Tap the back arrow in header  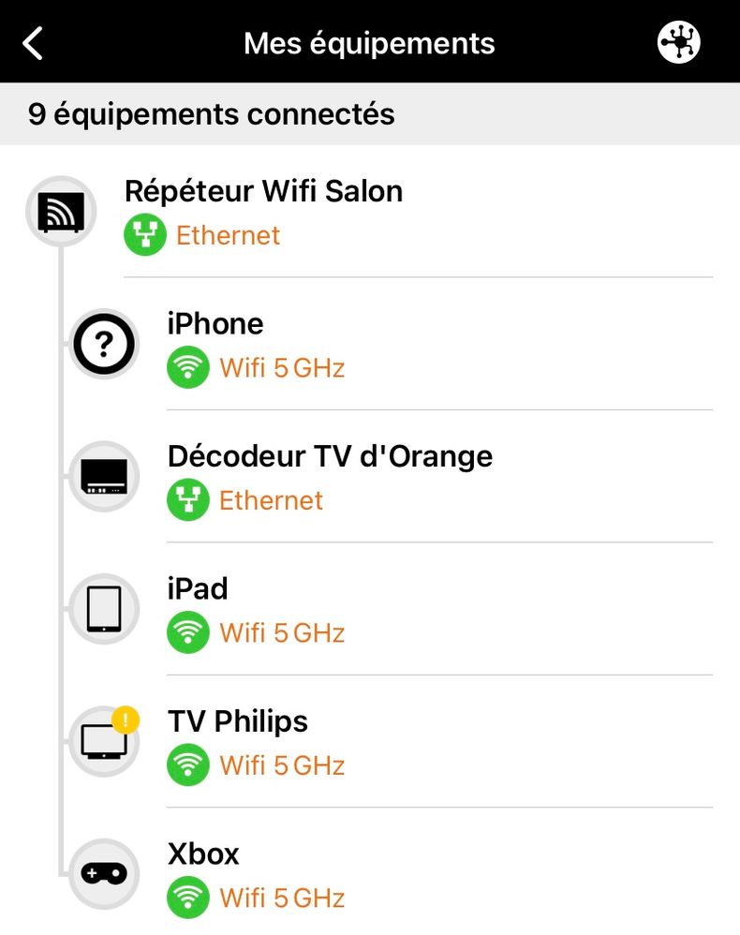click(x=34, y=43)
